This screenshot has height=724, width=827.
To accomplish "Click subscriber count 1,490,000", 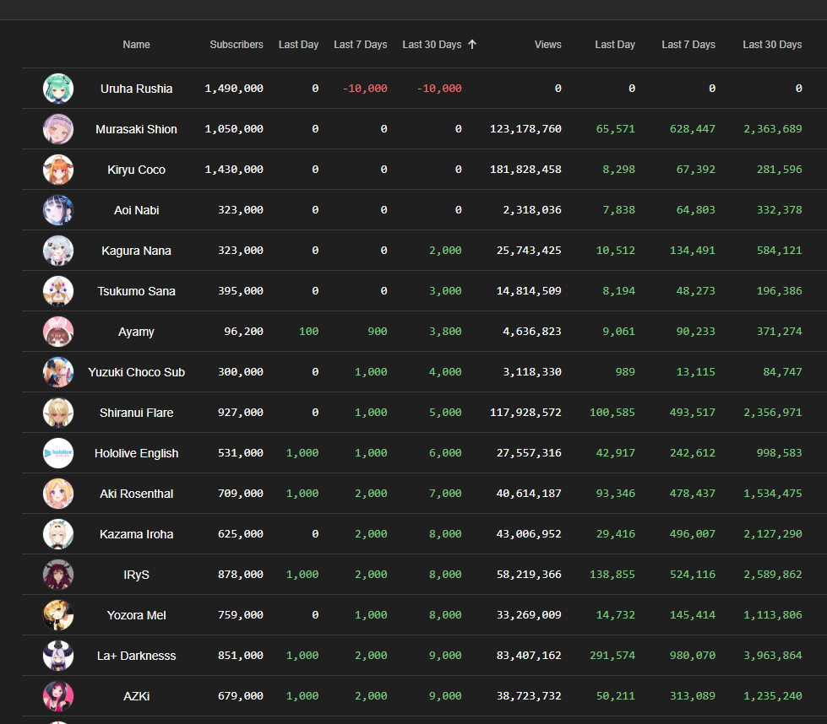I will pyautogui.click(x=234, y=89).
